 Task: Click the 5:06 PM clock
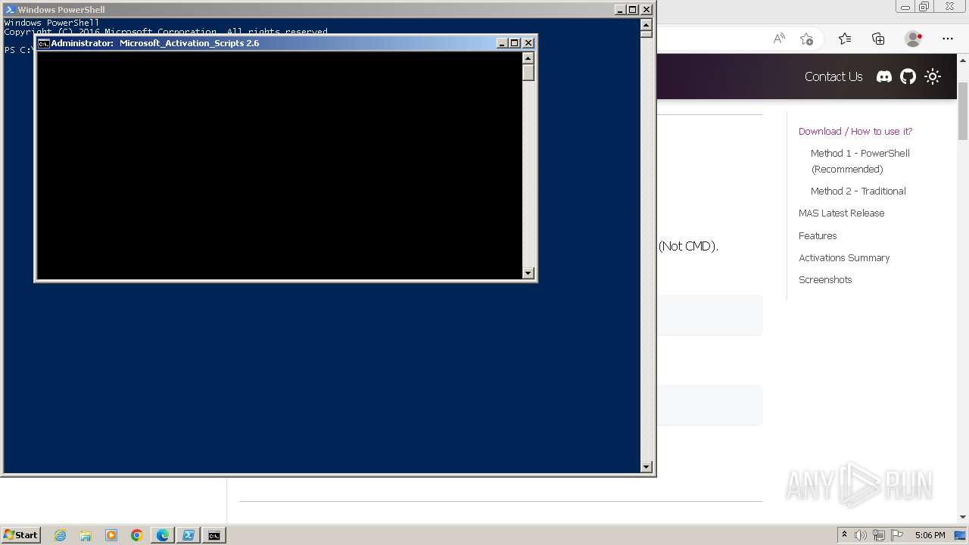point(930,535)
